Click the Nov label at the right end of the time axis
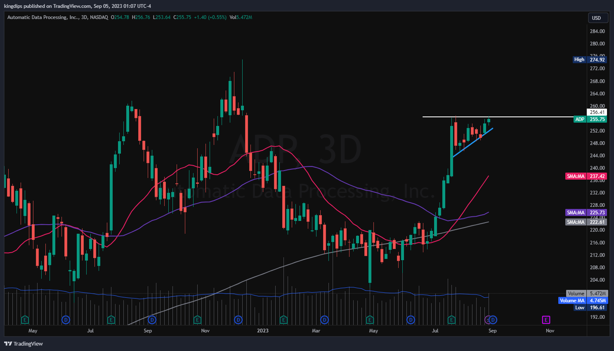The image size is (614, 351). click(x=550, y=331)
